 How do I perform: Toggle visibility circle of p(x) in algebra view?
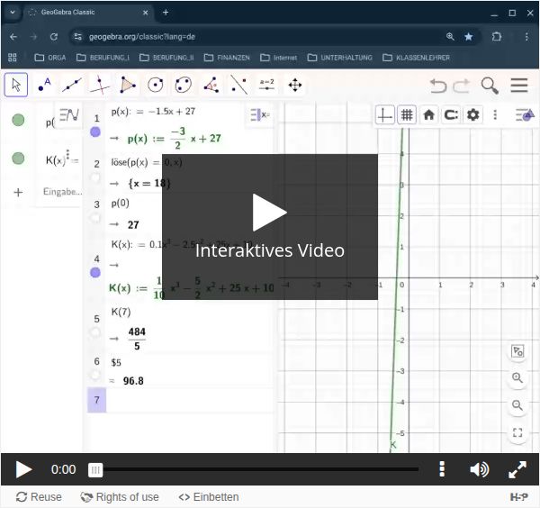point(18,120)
